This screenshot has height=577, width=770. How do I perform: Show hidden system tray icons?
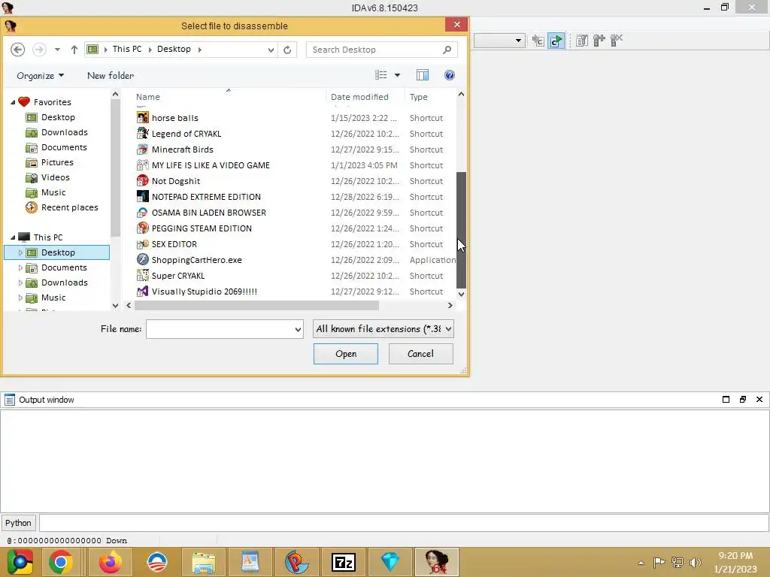click(x=641, y=563)
